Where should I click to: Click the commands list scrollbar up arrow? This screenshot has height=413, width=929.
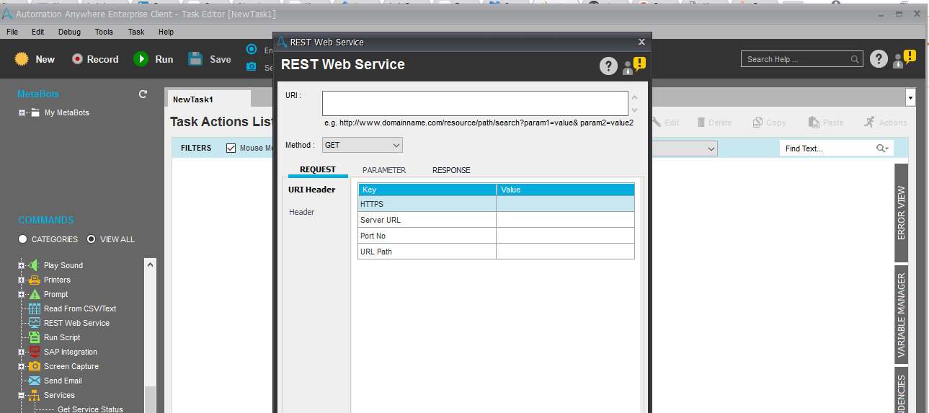150,265
